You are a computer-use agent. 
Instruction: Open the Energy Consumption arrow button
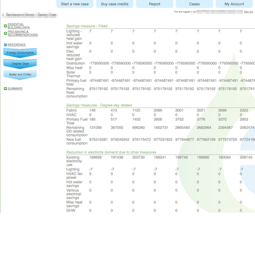coord(20,53)
